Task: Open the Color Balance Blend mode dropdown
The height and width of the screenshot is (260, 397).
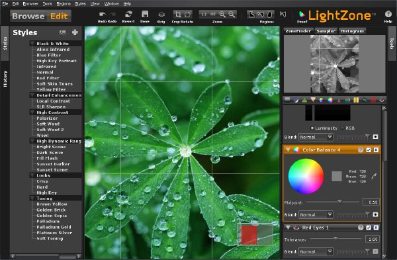Action: (x=316, y=215)
